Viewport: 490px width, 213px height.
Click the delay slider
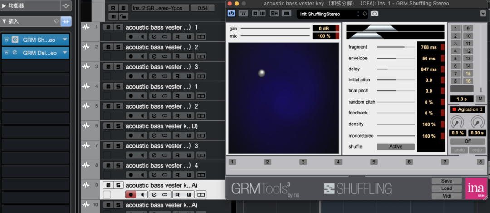coord(396,69)
